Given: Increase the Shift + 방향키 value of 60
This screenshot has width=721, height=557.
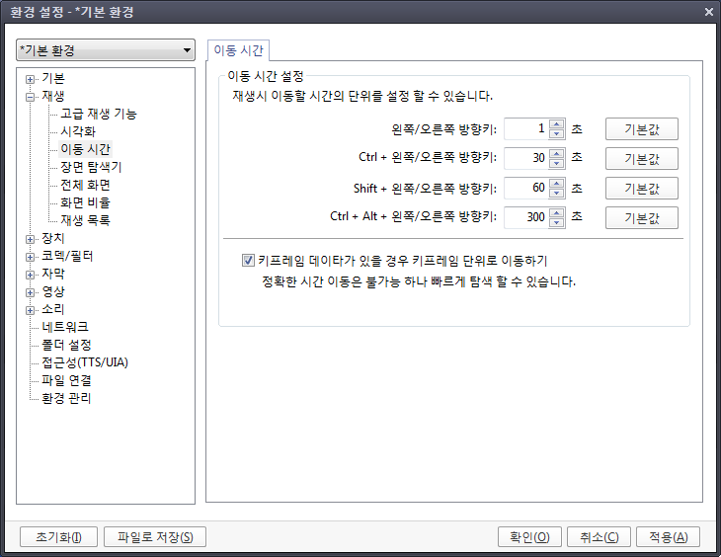Looking at the screenshot, I should (556, 183).
